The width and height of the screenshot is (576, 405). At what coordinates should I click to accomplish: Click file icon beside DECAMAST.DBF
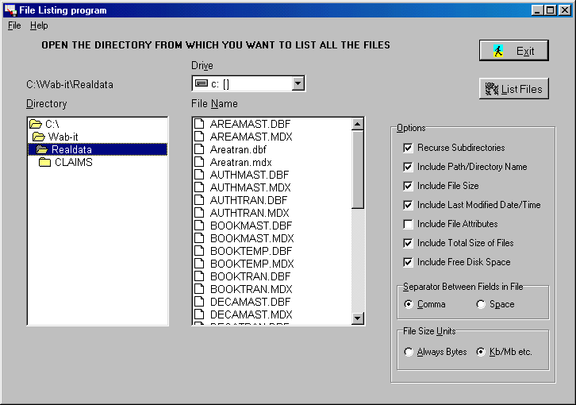click(x=199, y=301)
